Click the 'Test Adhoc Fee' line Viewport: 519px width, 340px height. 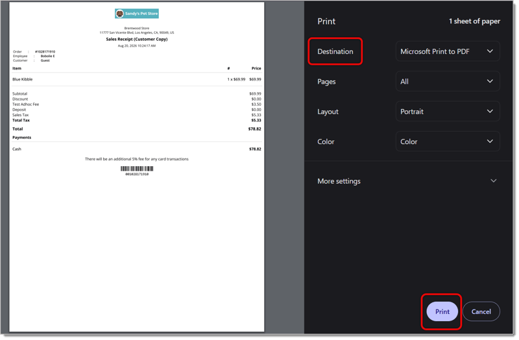138,104
